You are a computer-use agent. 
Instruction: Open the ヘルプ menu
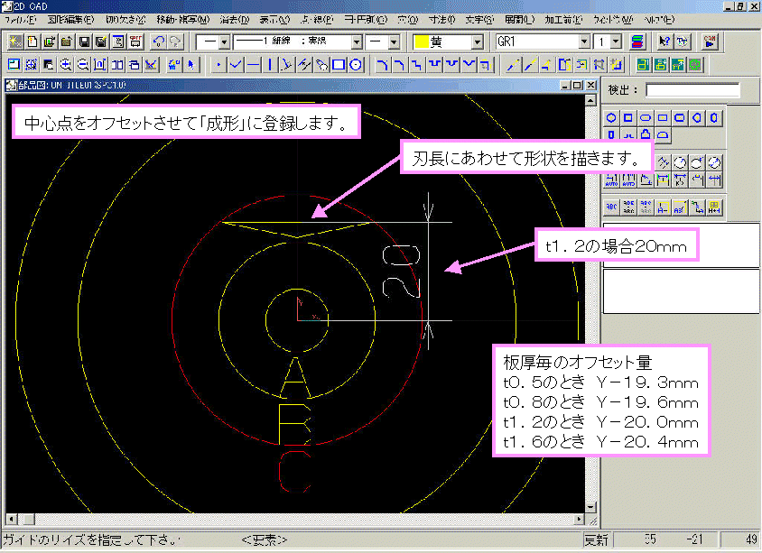659,20
